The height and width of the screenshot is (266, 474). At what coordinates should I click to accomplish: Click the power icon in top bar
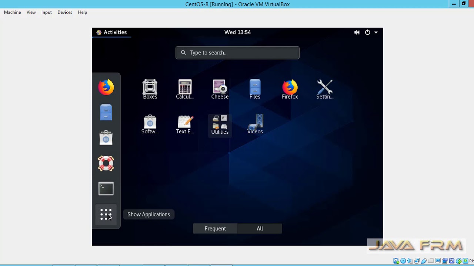coord(367,32)
